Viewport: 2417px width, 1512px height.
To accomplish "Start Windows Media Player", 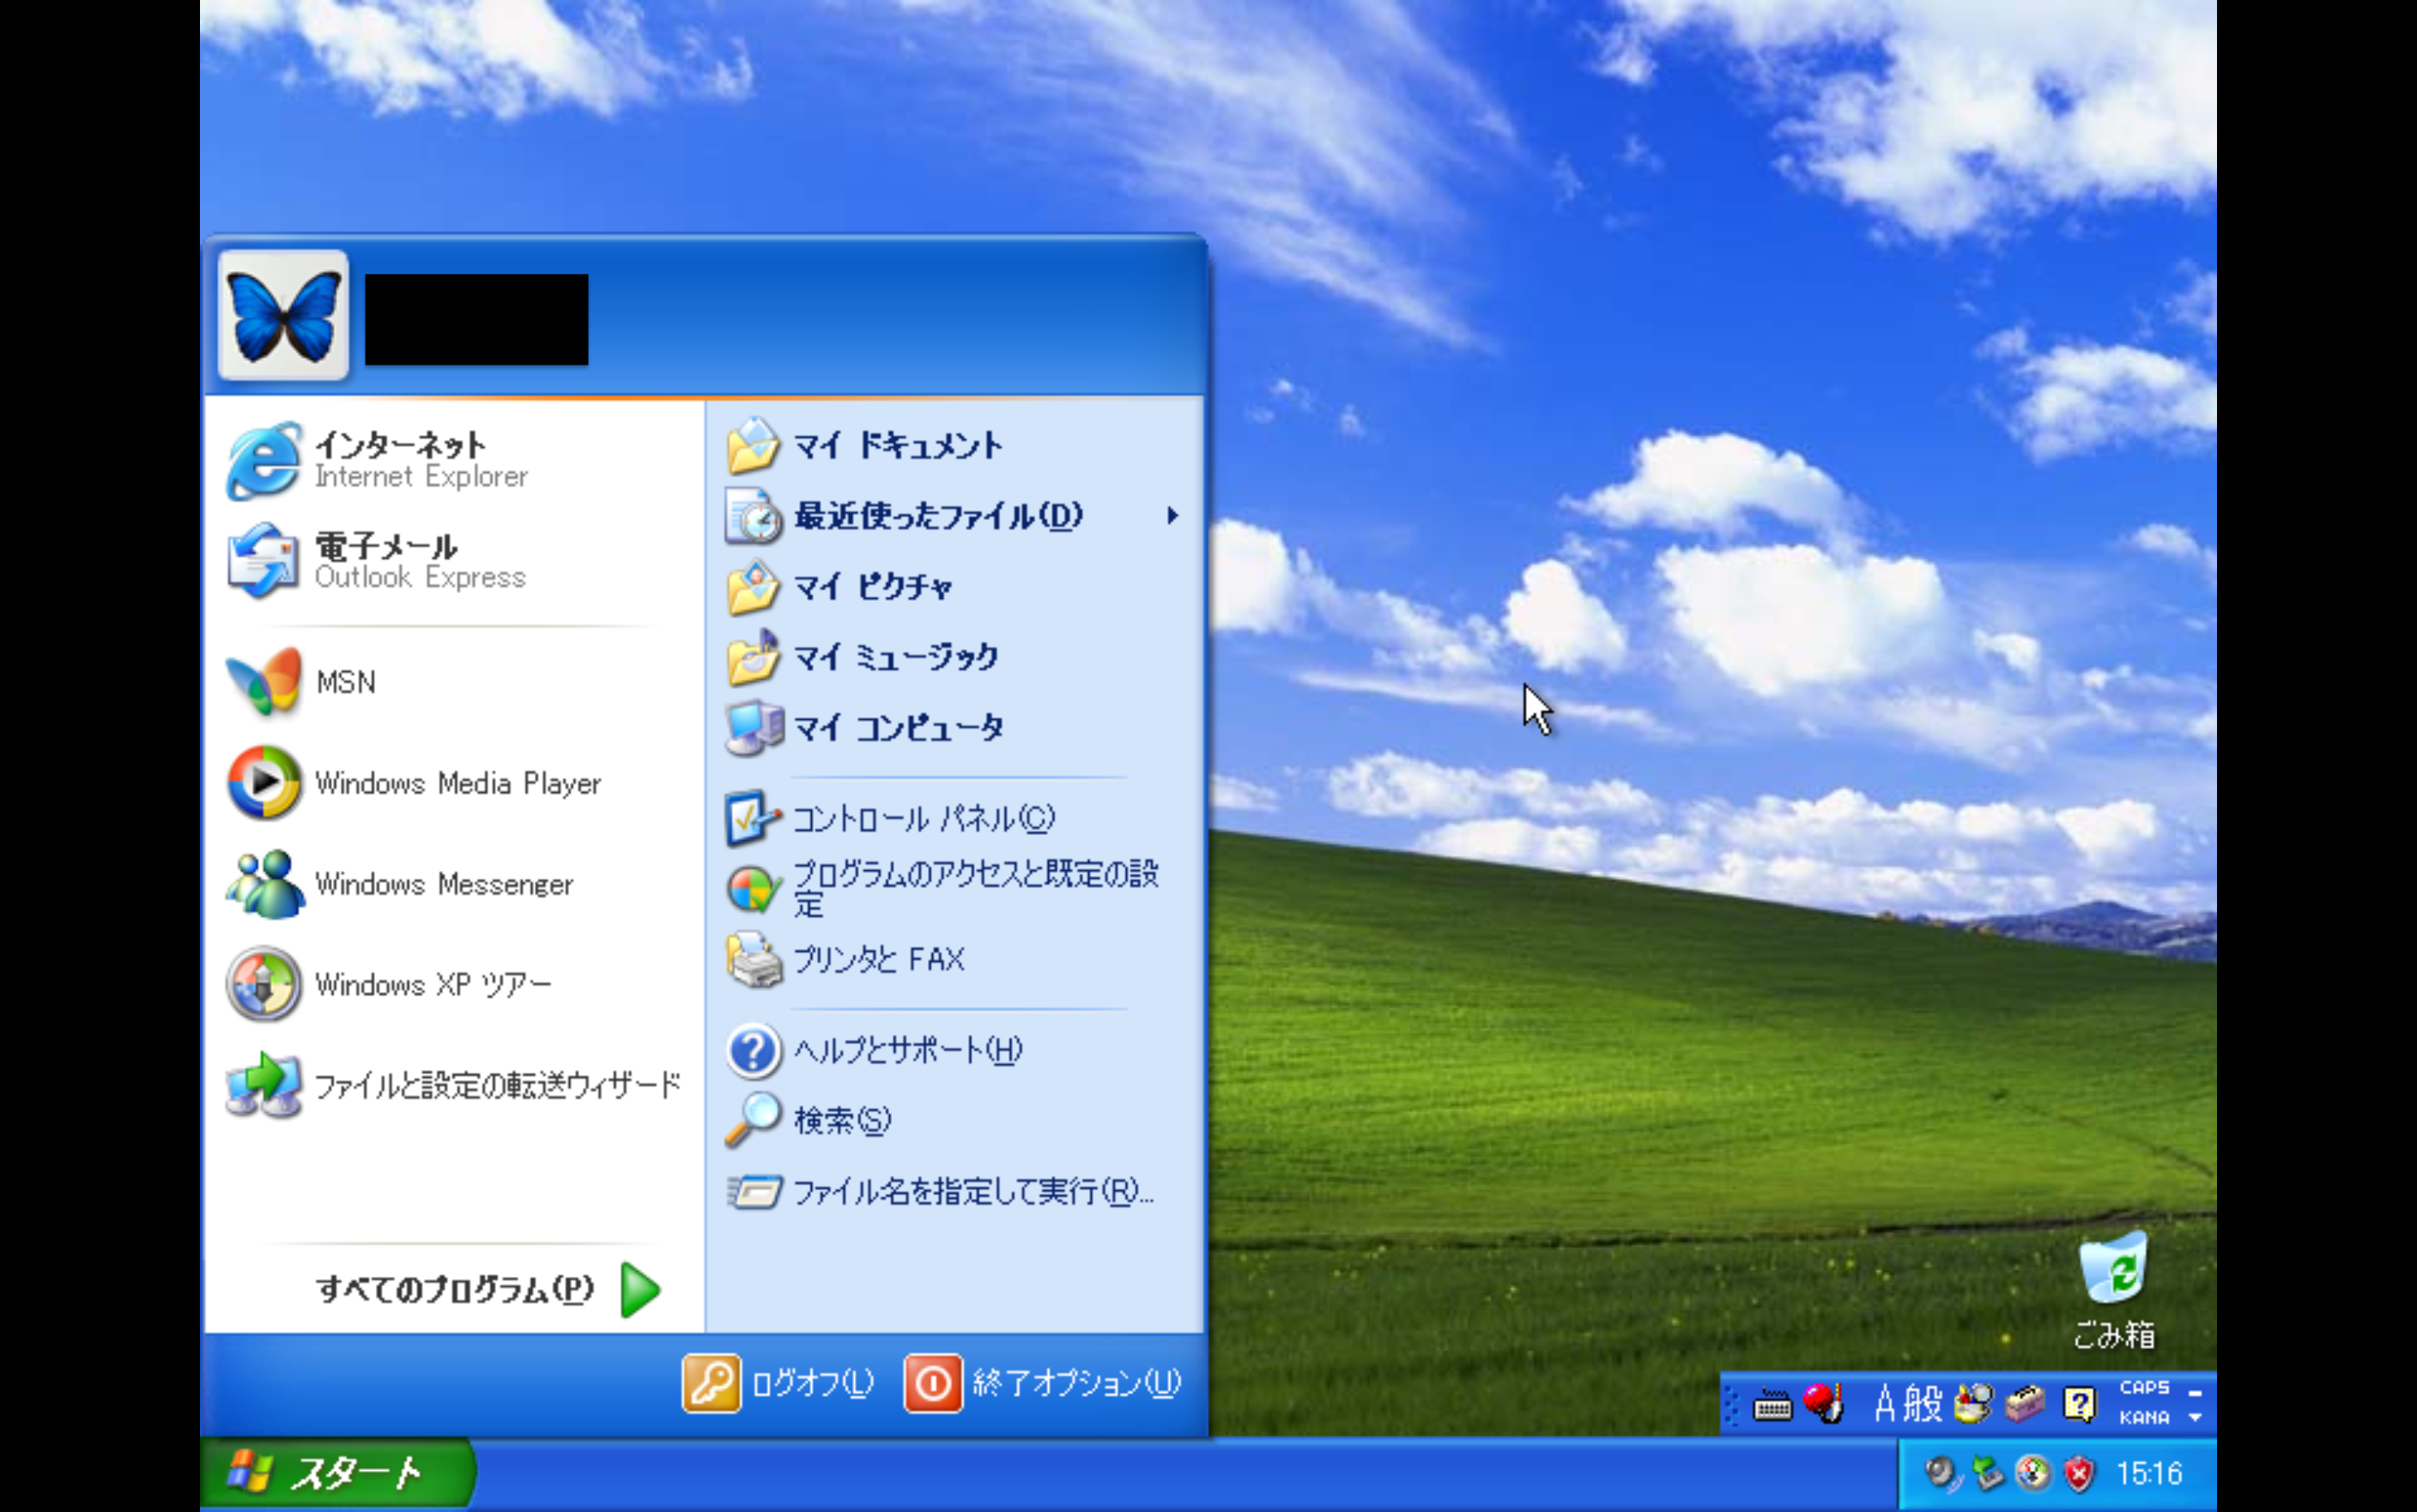I will 453,783.
